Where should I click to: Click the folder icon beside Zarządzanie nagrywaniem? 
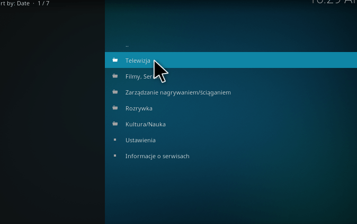(x=115, y=92)
